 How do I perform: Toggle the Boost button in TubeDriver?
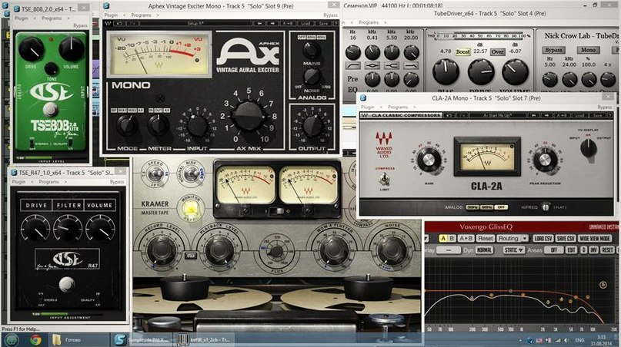(462, 51)
